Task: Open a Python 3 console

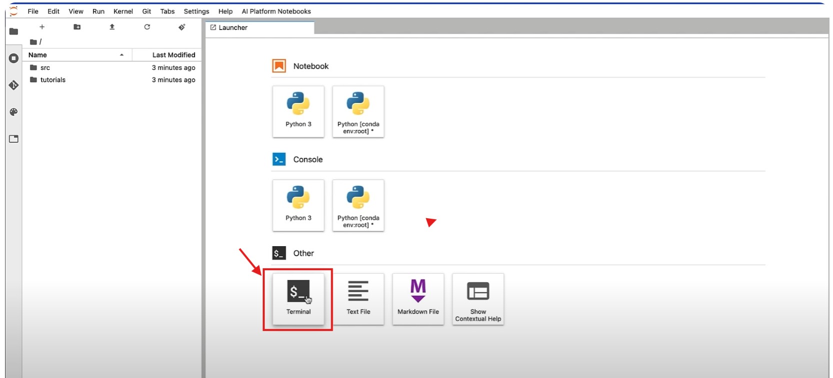Action: (x=298, y=205)
